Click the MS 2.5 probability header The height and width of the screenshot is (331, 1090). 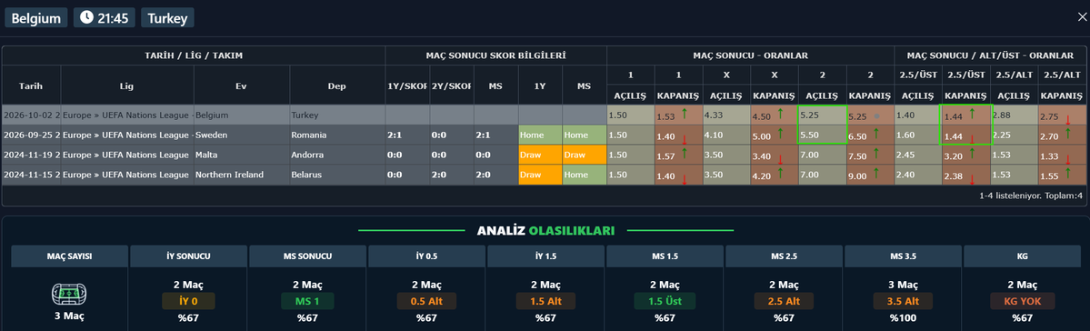(x=785, y=256)
